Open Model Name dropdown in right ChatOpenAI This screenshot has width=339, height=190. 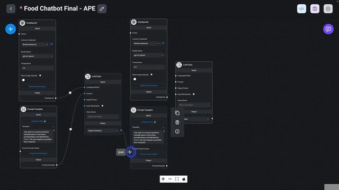tap(148, 55)
